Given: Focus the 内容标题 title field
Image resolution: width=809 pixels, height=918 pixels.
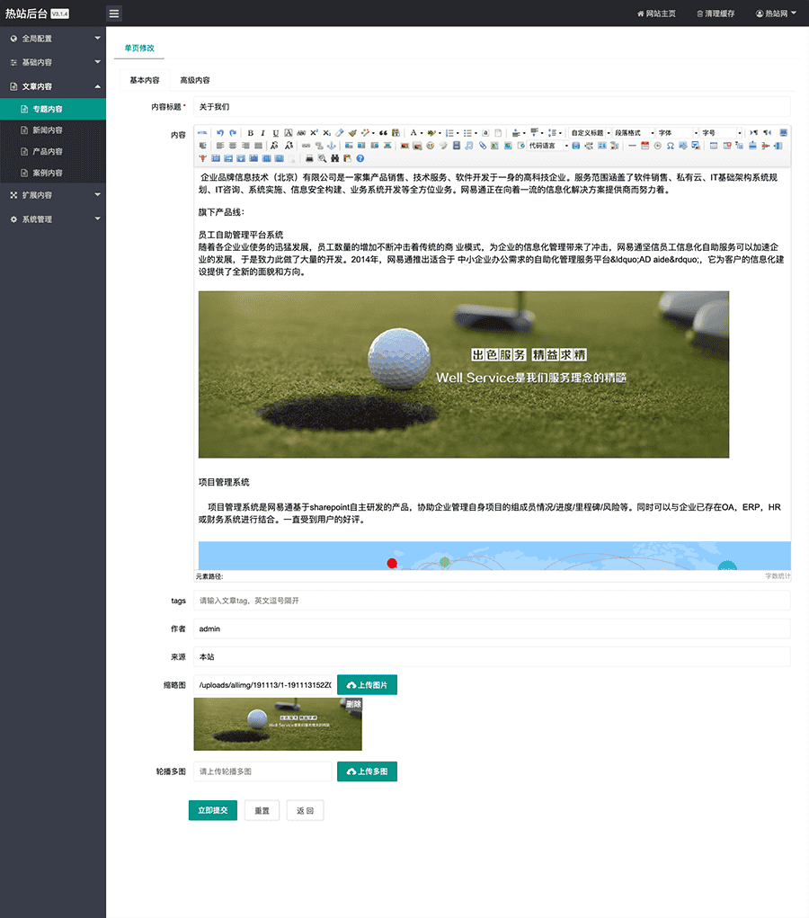Looking at the screenshot, I should [492, 107].
